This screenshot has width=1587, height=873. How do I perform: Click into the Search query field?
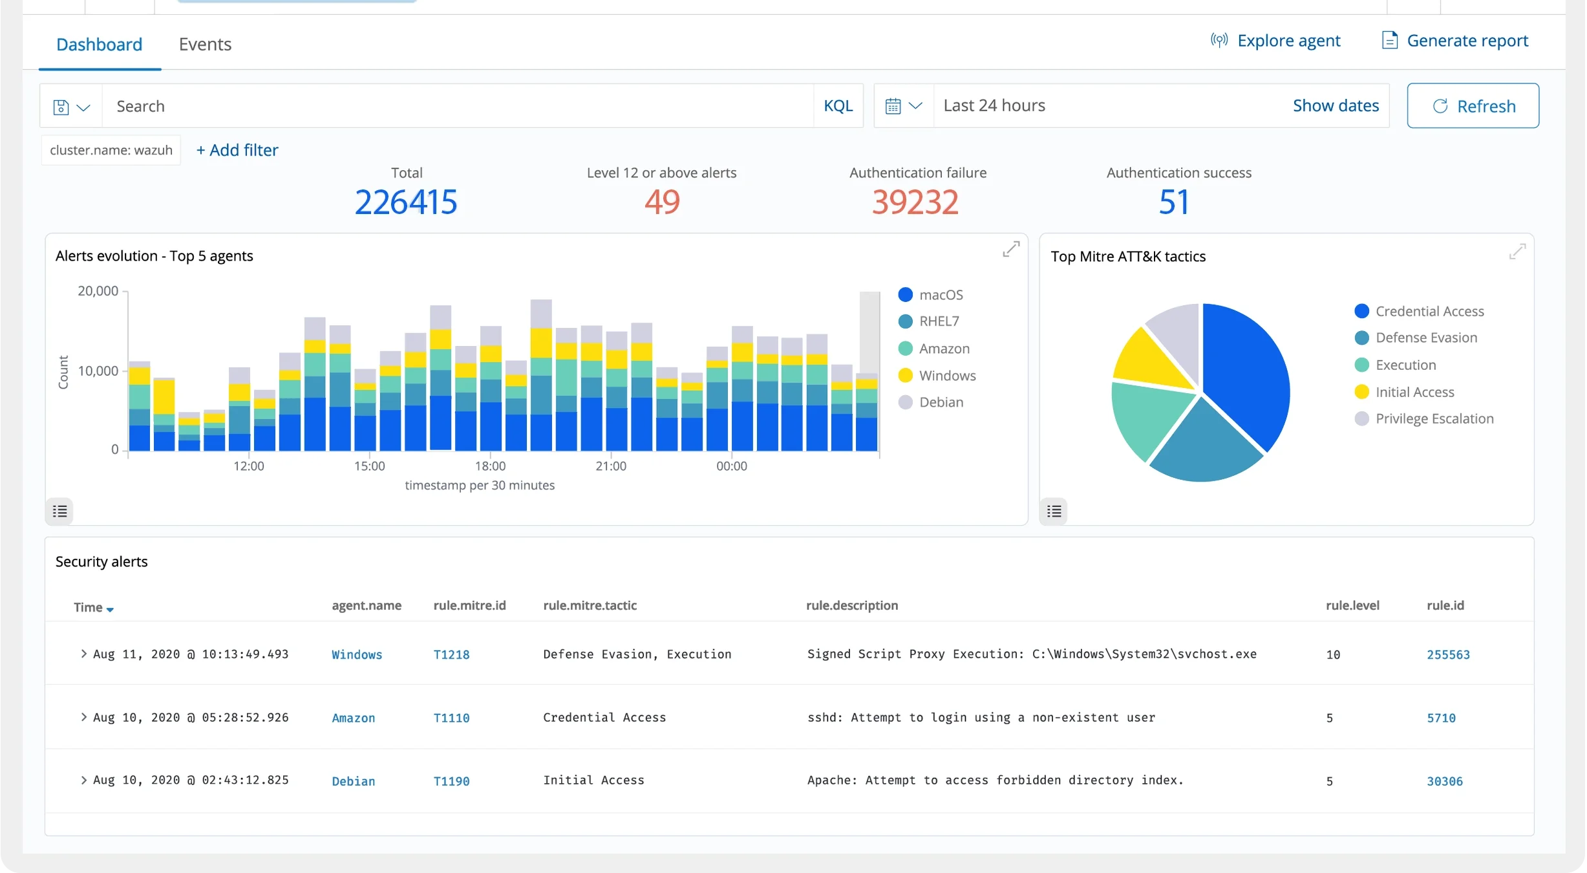pos(453,106)
